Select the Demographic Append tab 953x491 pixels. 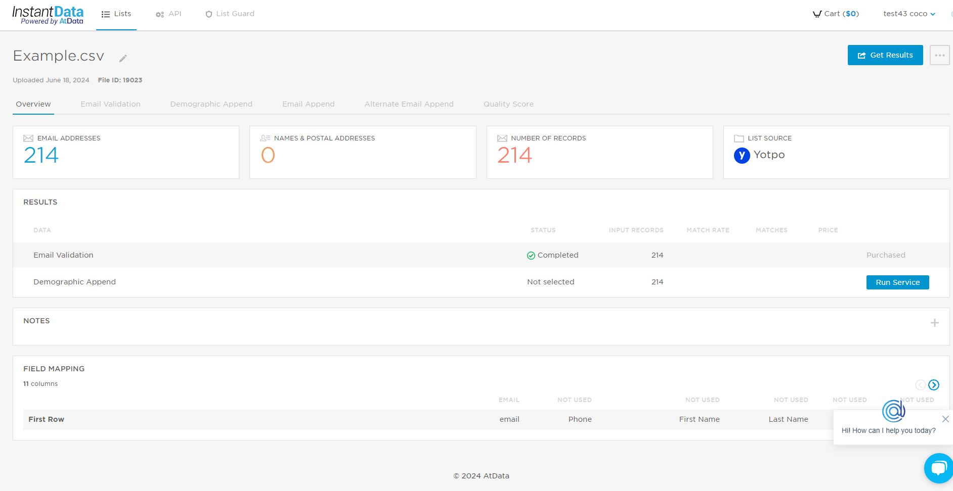[x=211, y=104]
